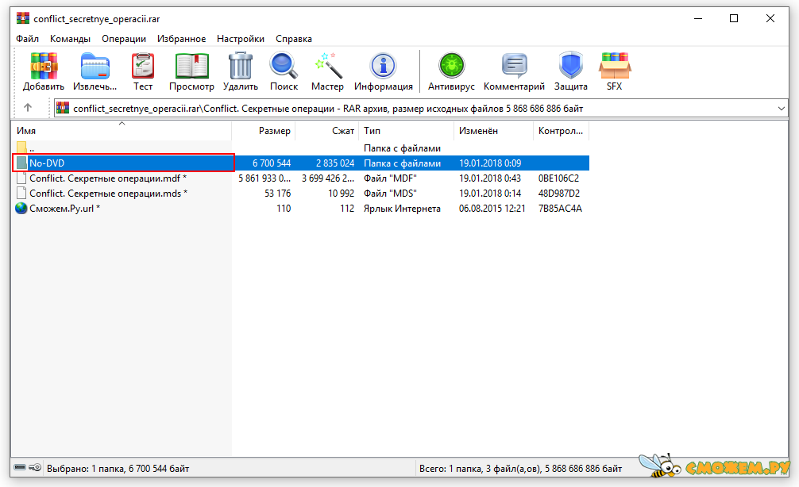Click the ".." parent directory name
799x487 pixels.
32,150
